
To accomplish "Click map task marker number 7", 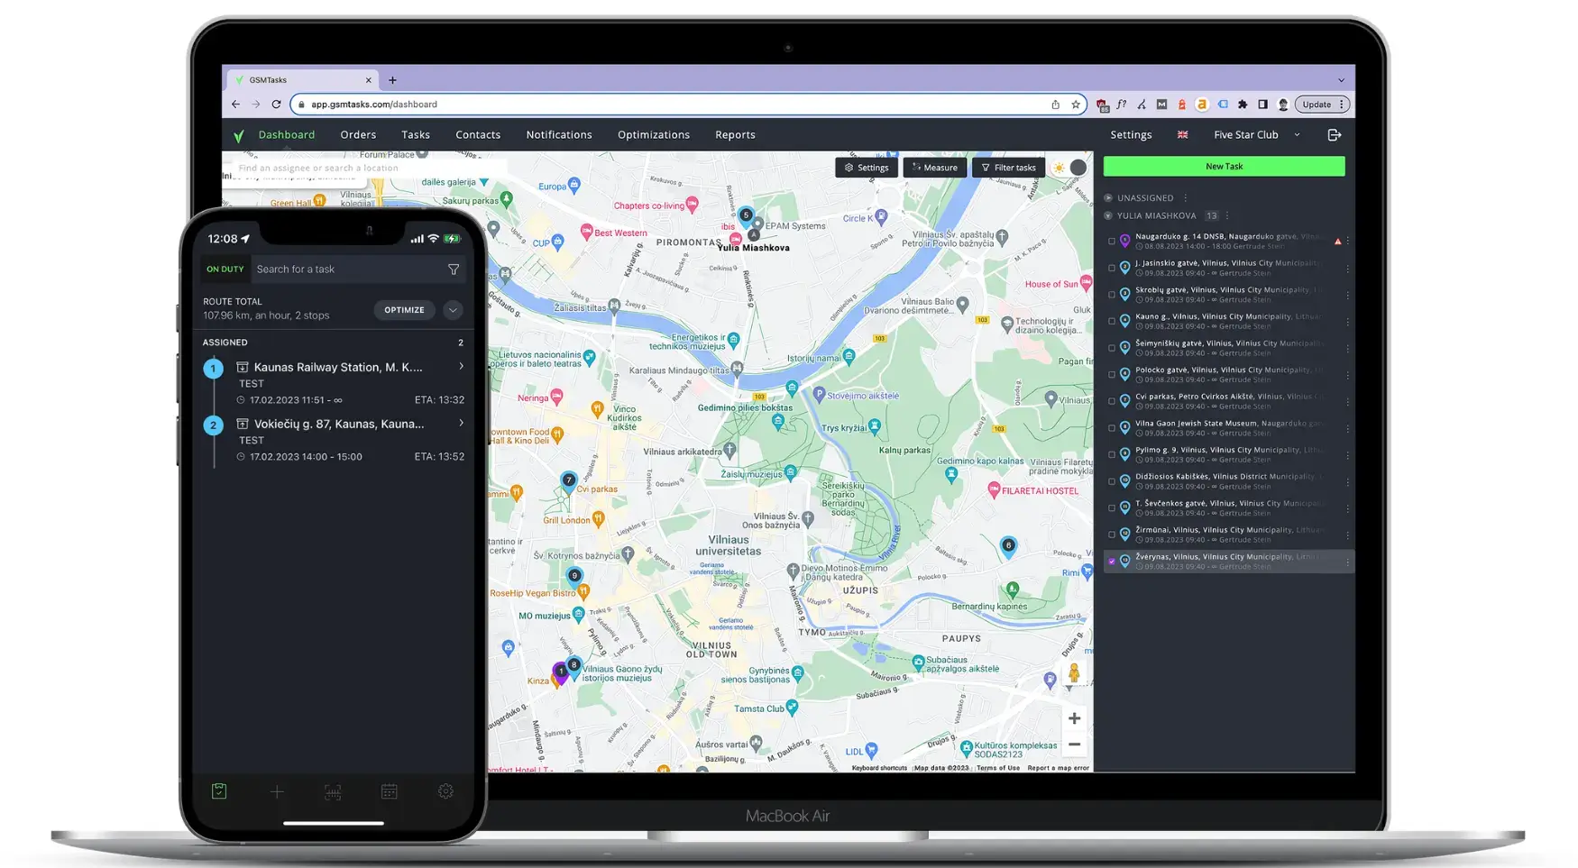I will 568,481.
